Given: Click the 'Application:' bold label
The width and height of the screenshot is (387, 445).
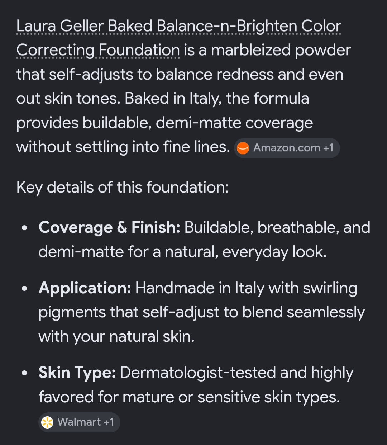Looking at the screenshot, I should click(x=85, y=288).
